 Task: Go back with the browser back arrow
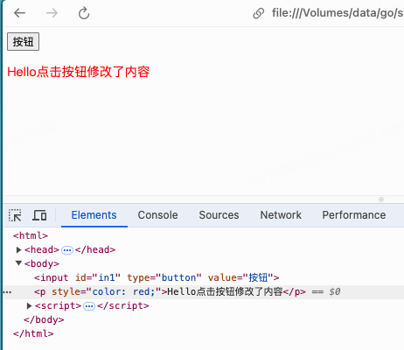19,13
